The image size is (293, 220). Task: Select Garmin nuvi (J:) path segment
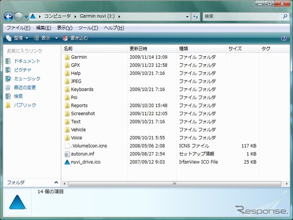click(97, 16)
